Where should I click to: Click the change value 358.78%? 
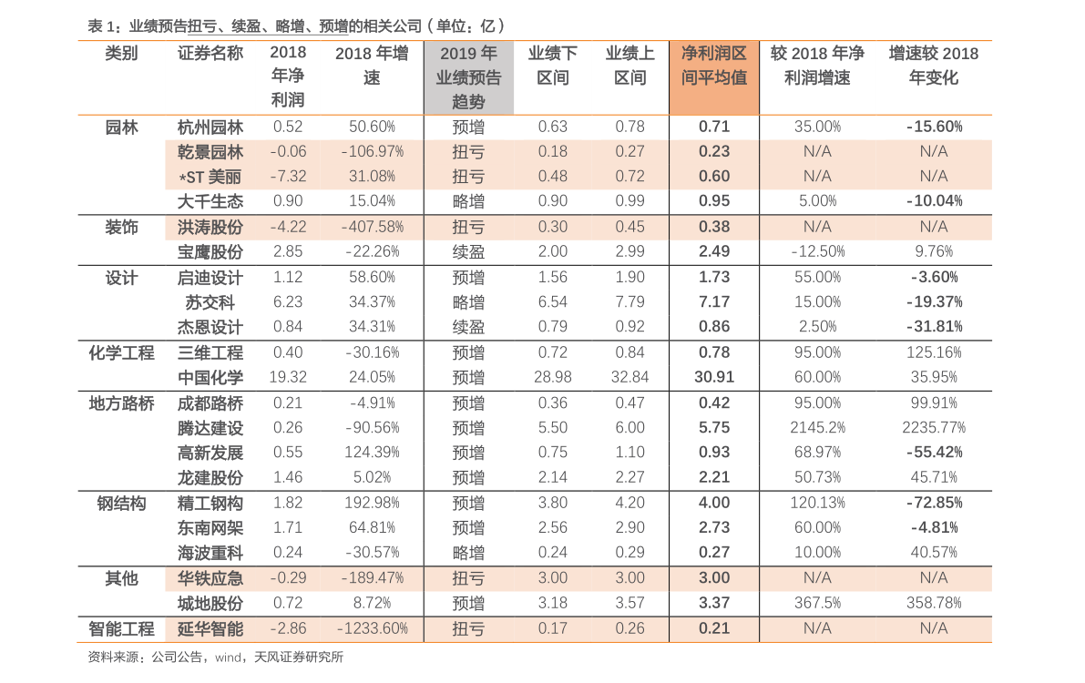(934, 604)
